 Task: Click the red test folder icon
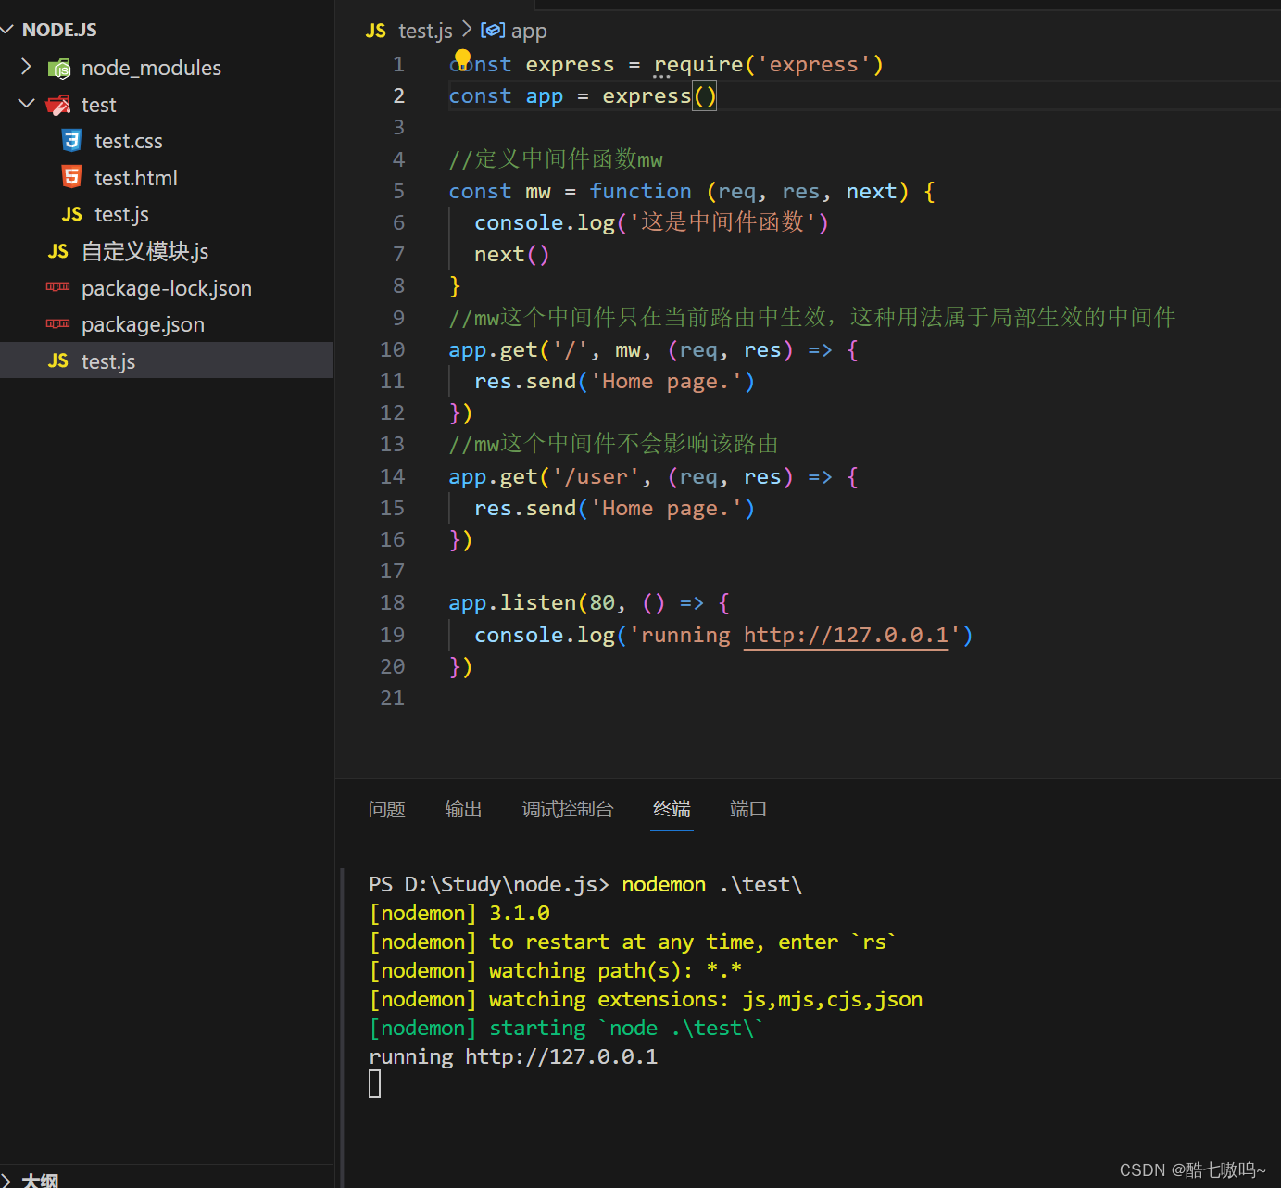coord(58,105)
